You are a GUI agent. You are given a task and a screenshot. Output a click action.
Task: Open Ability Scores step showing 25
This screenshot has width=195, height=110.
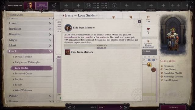88,5
